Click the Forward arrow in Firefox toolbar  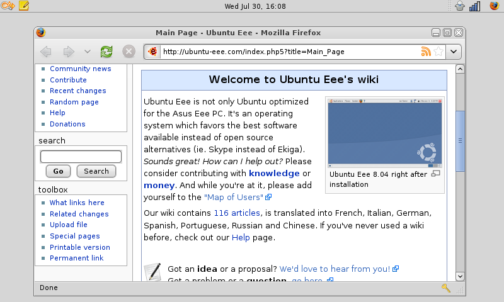(x=69, y=52)
